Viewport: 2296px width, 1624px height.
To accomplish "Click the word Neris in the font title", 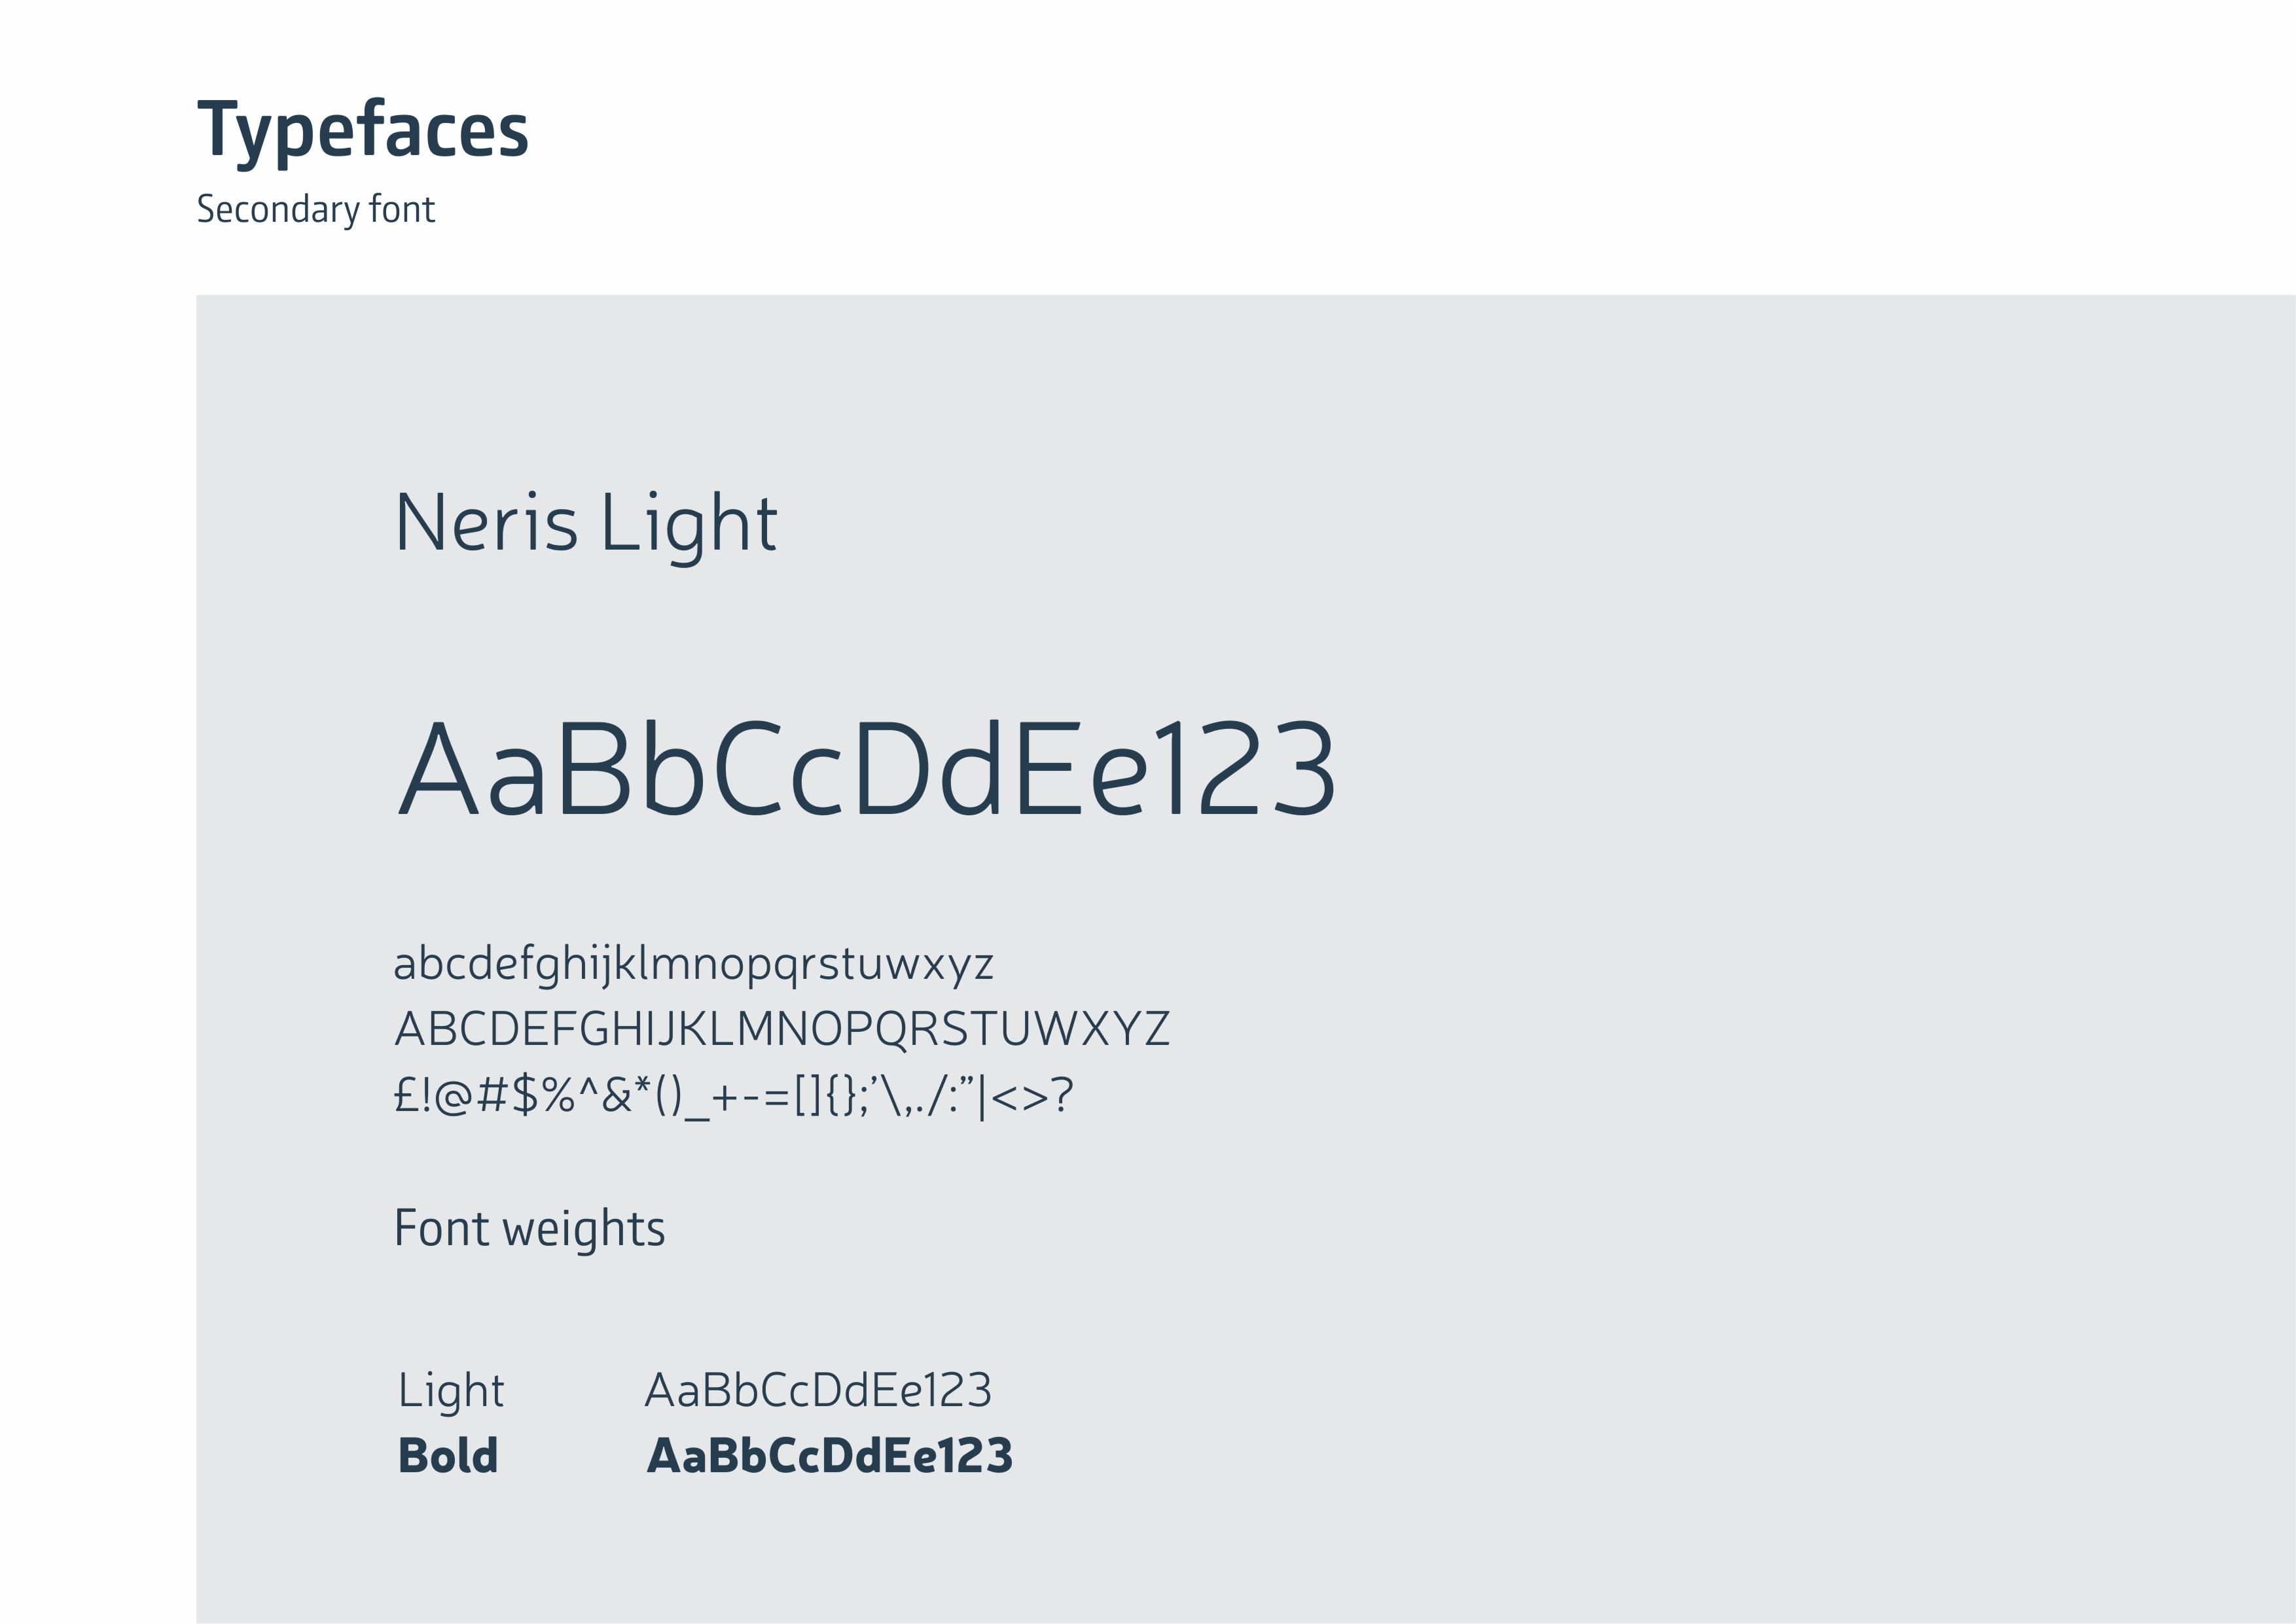I will tap(487, 523).
